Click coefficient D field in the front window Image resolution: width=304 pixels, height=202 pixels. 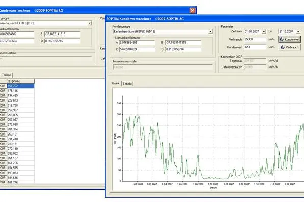tap(183, 49)
